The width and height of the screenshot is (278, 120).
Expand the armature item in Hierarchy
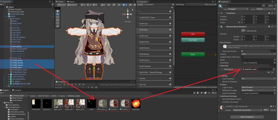click(9, 19)
